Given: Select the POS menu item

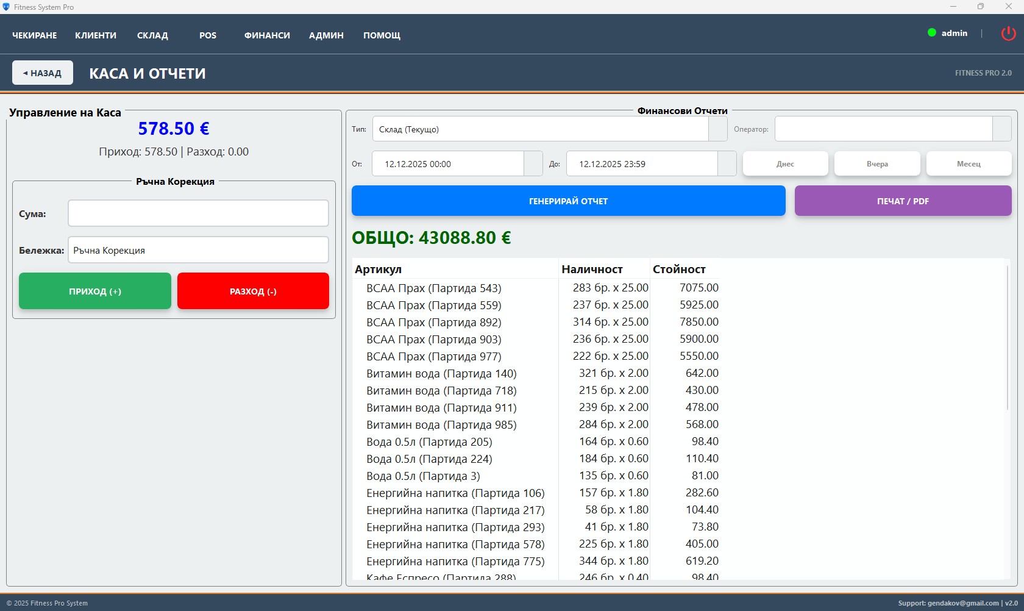Looking at the screenshot, I should click(x=208, y=35).
